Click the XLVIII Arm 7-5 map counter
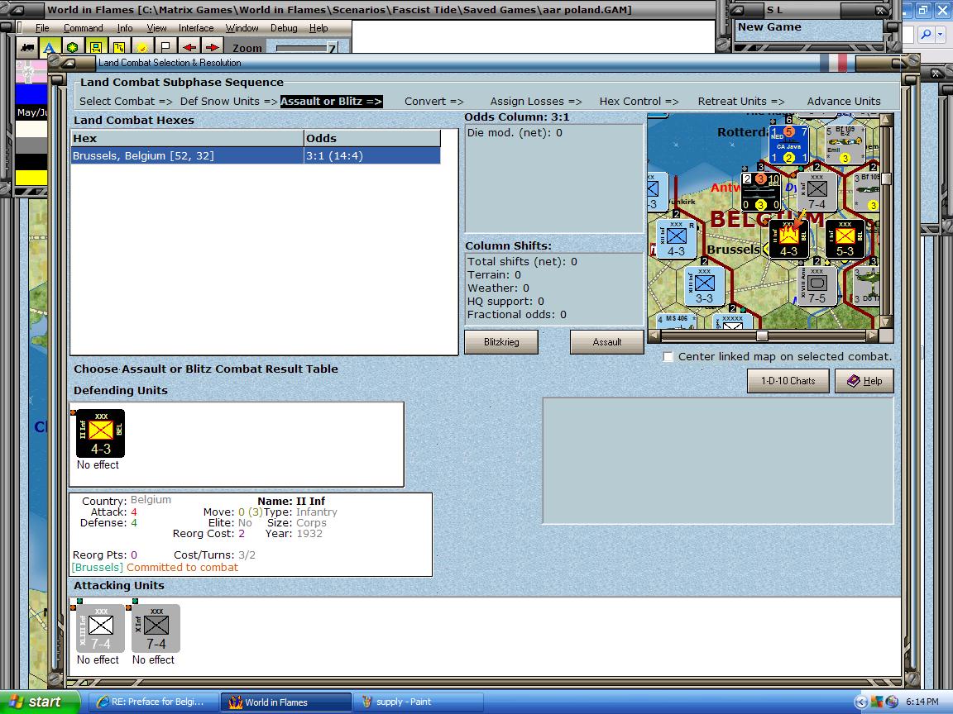 point(817,287)
